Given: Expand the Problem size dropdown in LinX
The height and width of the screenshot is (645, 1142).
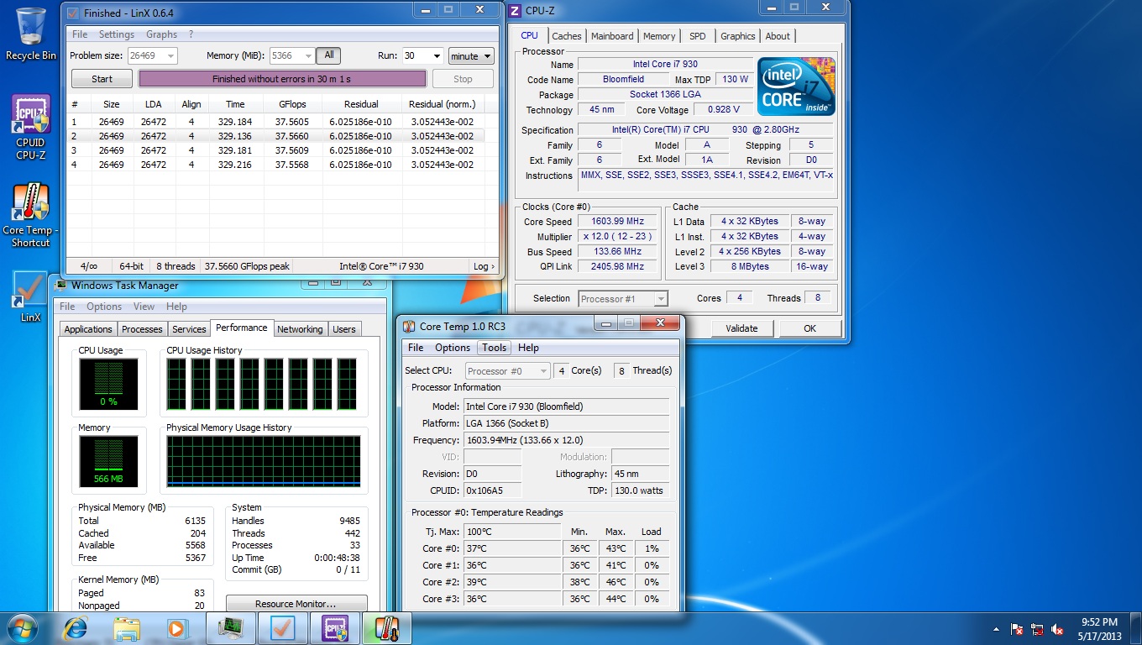Looking at the screenshot, I should [171, 56].
